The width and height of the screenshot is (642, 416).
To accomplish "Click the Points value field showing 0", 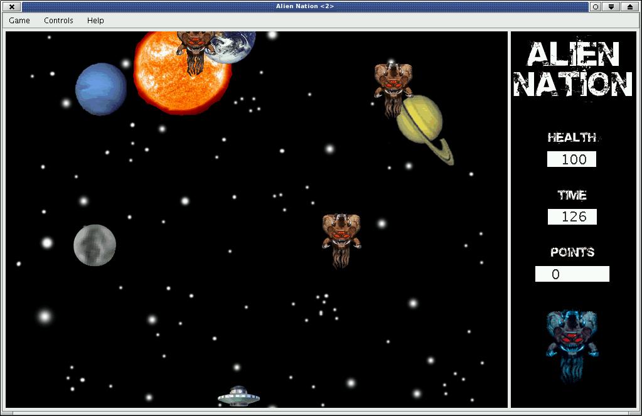I will pyautogui.click(x=572, y=274).
